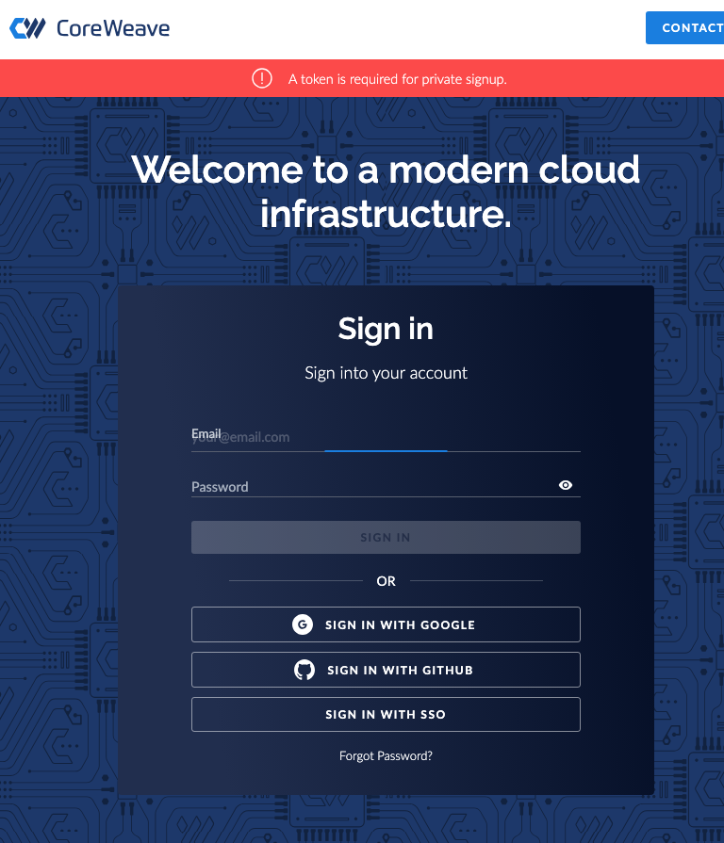The image size is (724, 843).
Task: Open the Forgot Password link
Action: pos(386,756)
